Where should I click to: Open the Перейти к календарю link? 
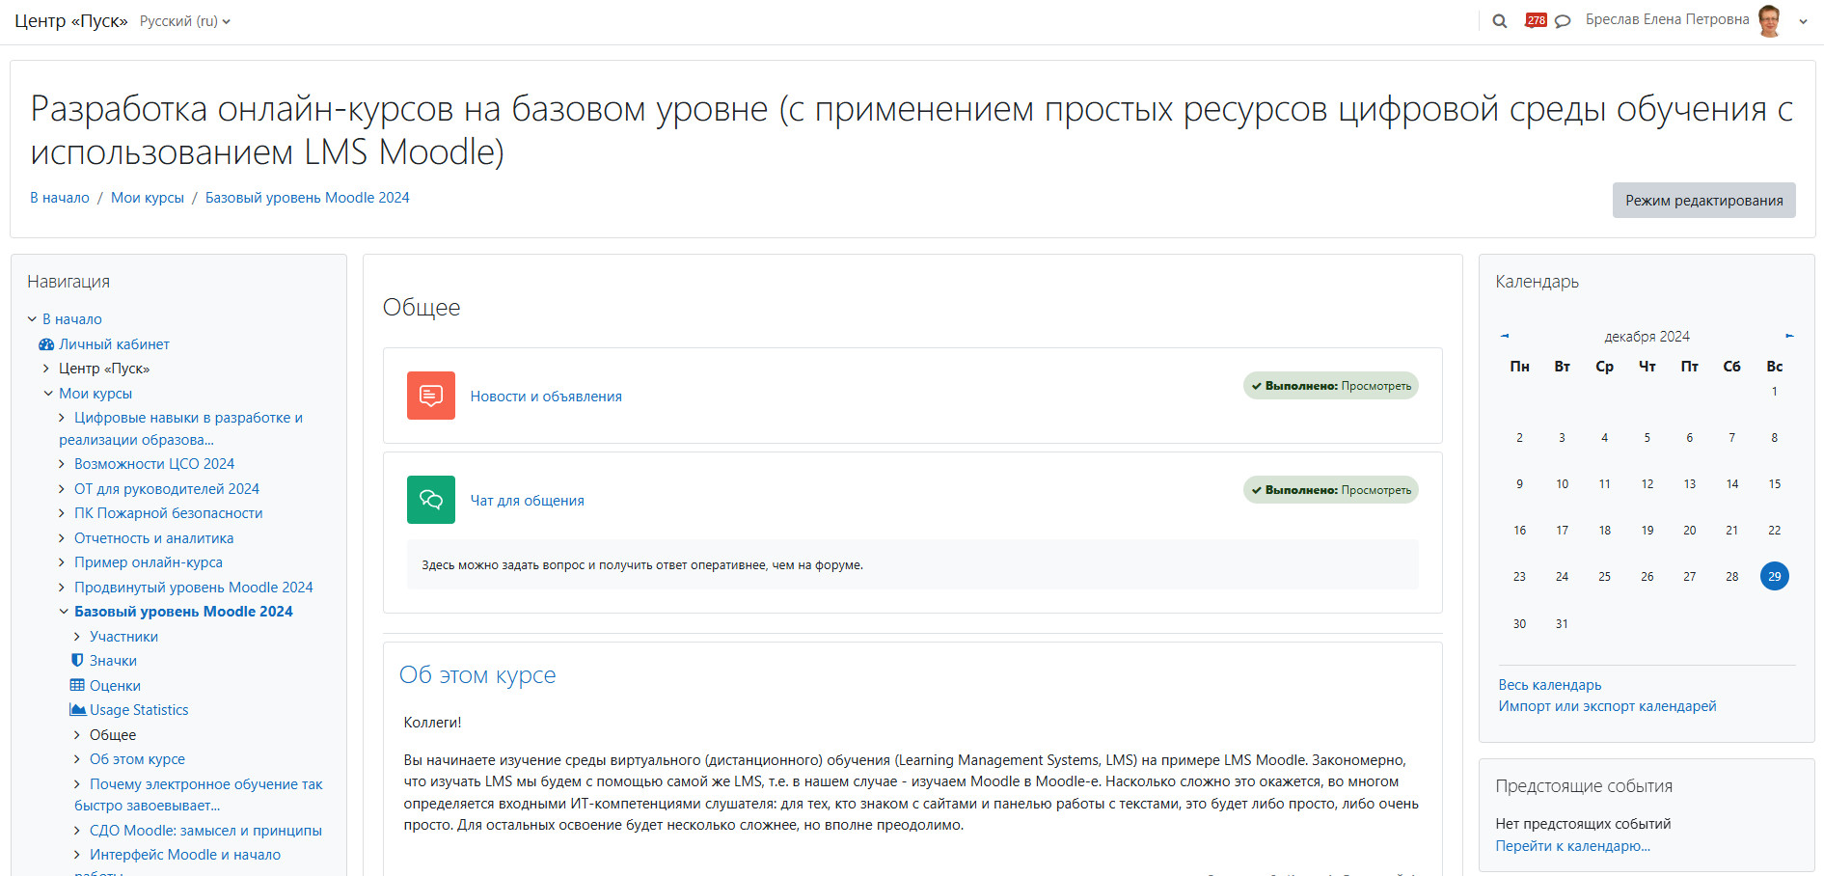[x=1573, y=846]
